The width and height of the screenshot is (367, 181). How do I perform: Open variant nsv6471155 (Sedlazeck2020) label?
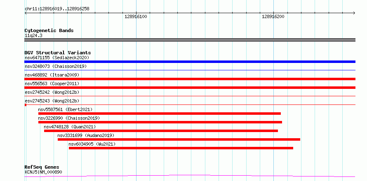coord(57,58)
